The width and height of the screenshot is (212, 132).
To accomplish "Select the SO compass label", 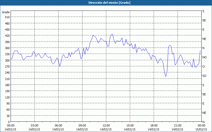I will tap(204, 76).
